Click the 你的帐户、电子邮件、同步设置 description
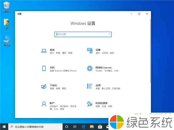The width and height of the screenshot is (174, 130). pos(63,108)
